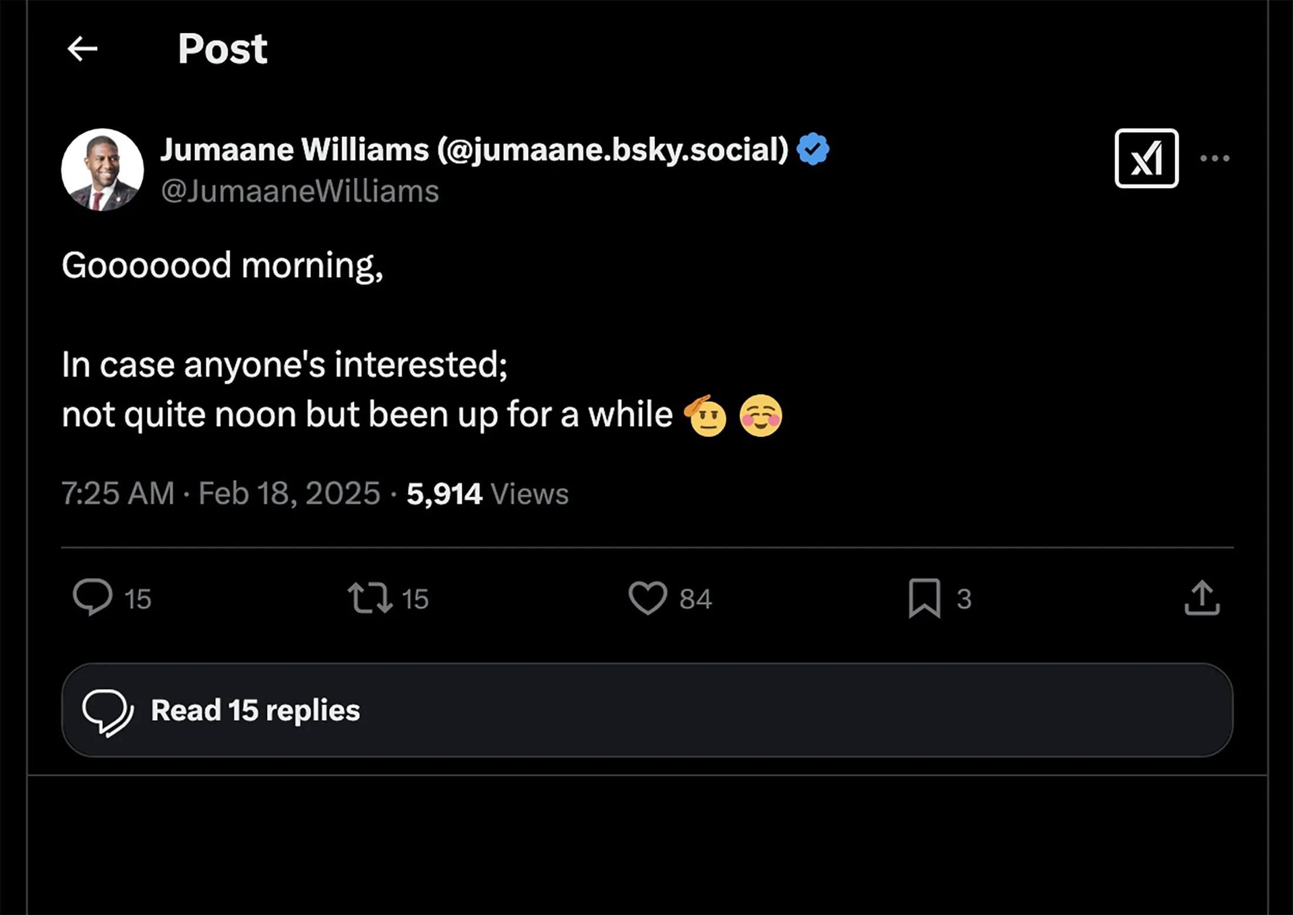The width and height of the screenshot is (1293, 915).
Task: Click the blushing smiling face emoji
Action: [761, 416]
